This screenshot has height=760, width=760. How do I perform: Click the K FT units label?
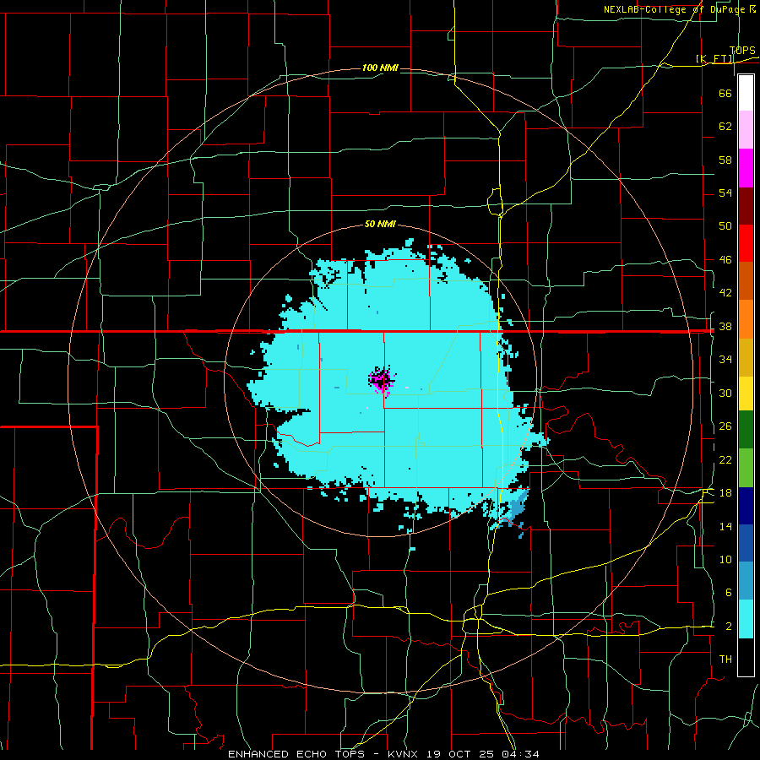pos(714,58)
